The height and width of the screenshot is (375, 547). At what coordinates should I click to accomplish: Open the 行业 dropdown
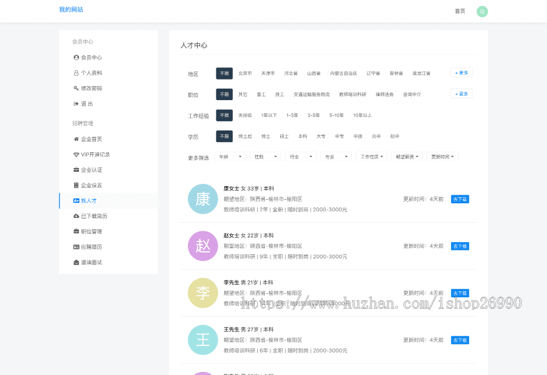click(x=301, y=157)
